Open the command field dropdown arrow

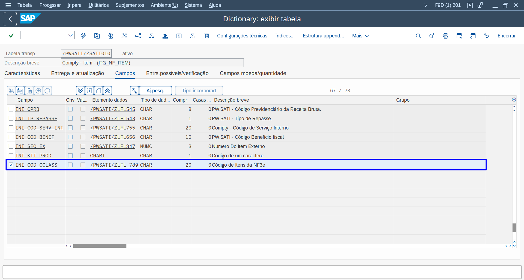(70, 35)
